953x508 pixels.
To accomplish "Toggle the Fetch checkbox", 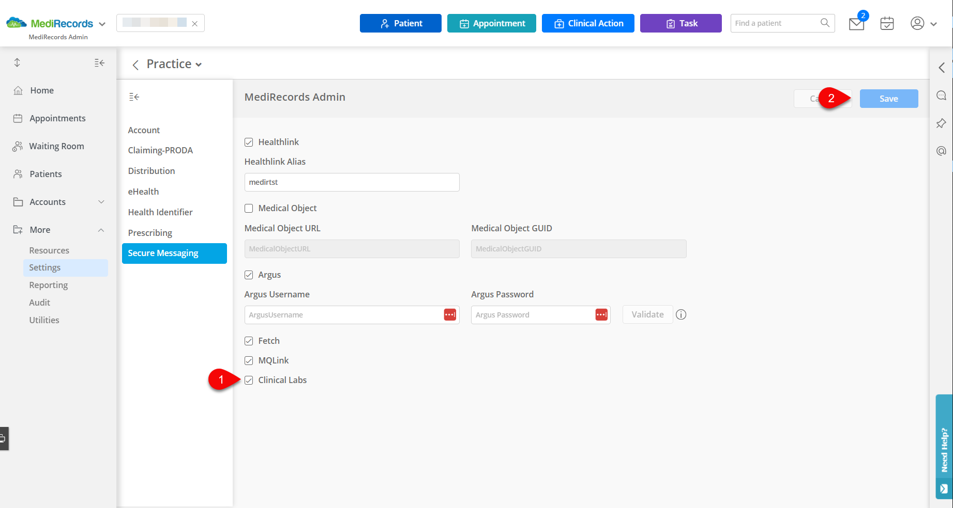I will 249,341.
